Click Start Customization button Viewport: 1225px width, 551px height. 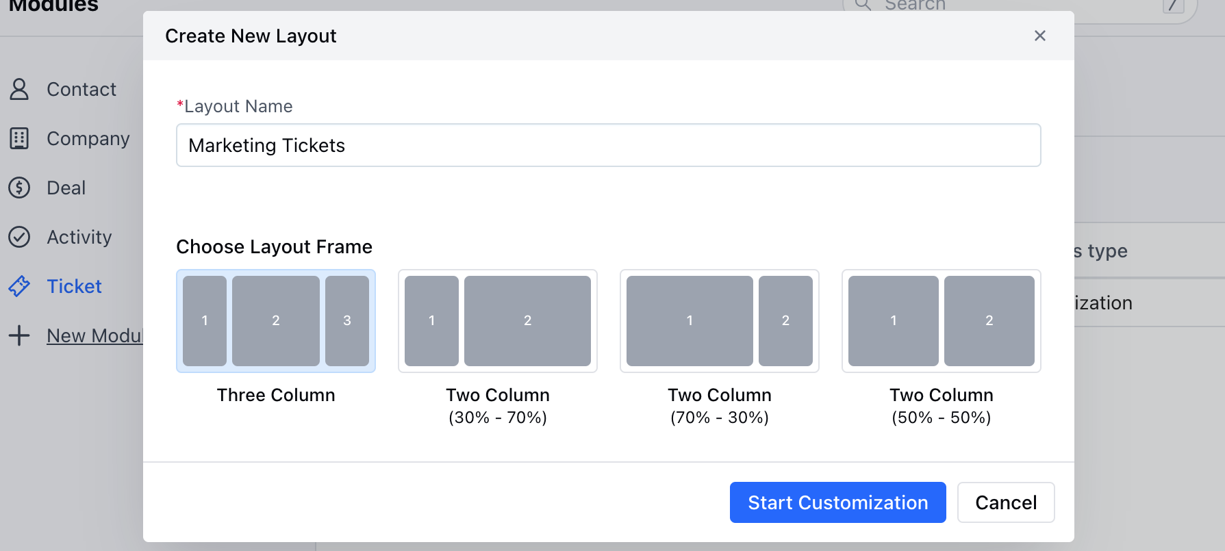[x=838, y=502]
